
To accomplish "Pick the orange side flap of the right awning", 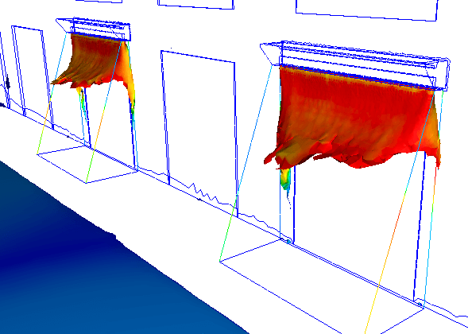I will (x=436, y=129).
